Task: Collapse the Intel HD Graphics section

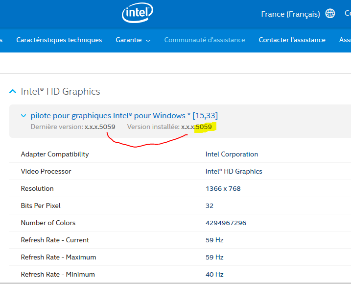Action: pyautogui.click(x=13, y=91)
